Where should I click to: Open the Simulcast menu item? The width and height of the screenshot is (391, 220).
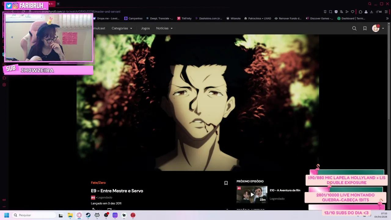(99, 28)
